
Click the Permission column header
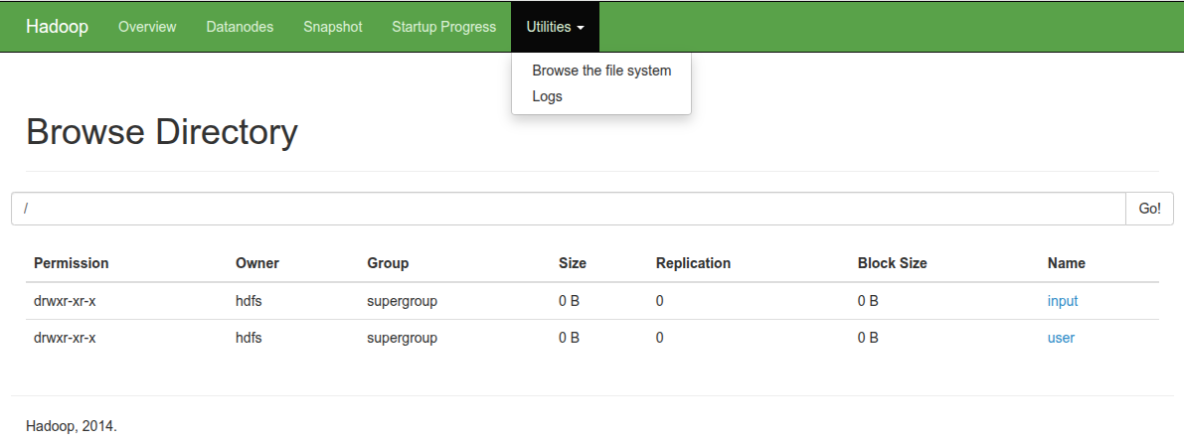(72, 263)
